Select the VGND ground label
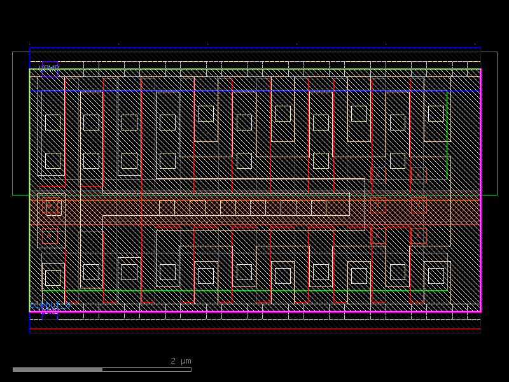Image resolution: width=509 pixels, height=382 pixels. point(50,312)
